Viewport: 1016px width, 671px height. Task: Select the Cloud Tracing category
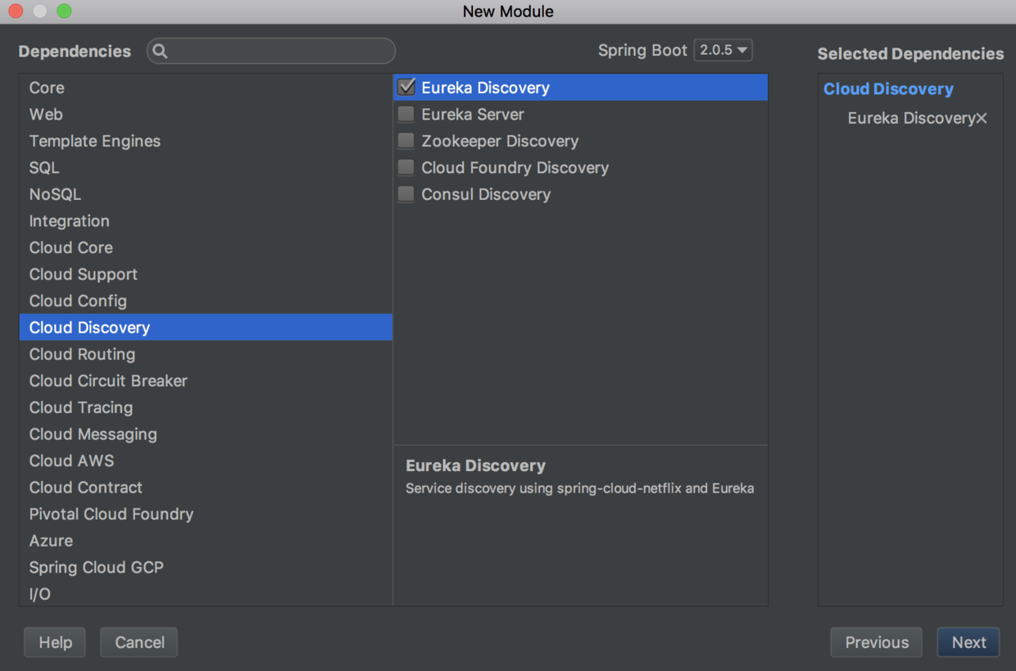206,407
